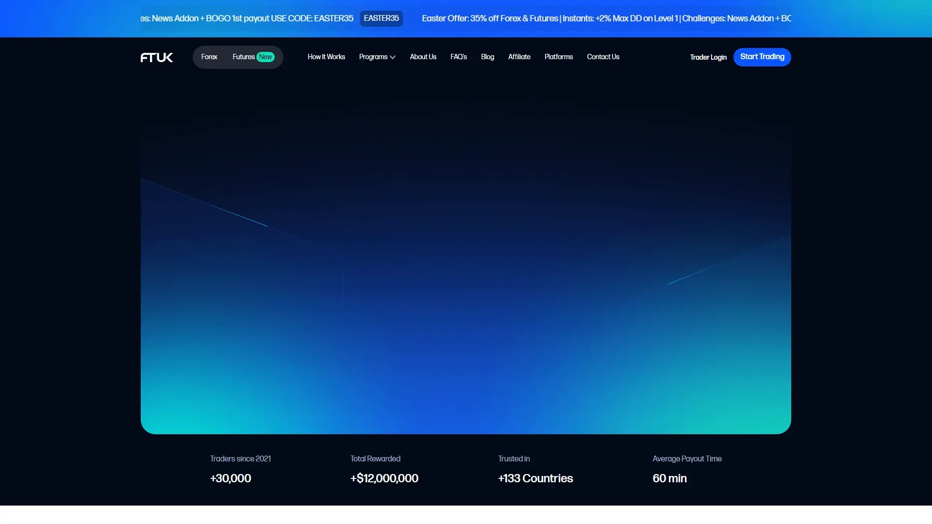The height and width of the screenshot is (524, 932).
Task: Open the FAQ's section
Action: coord(458,57)
